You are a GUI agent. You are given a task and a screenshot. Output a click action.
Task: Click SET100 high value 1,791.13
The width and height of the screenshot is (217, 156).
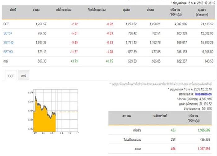pos(131,42)
